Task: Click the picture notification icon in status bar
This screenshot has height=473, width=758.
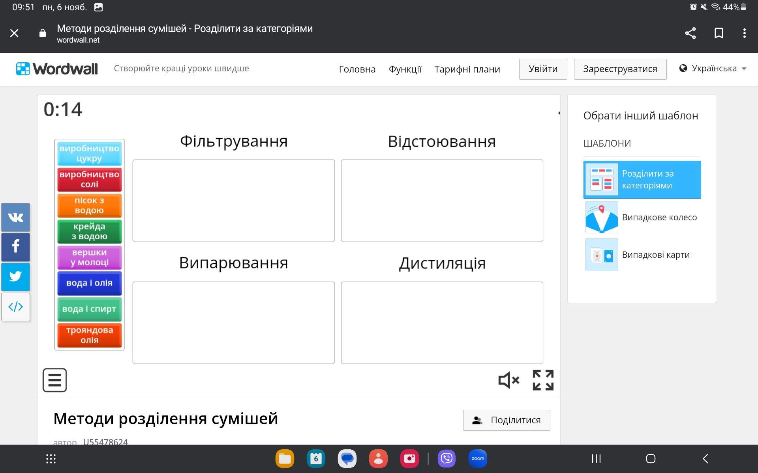Action: tap(99, 7)
